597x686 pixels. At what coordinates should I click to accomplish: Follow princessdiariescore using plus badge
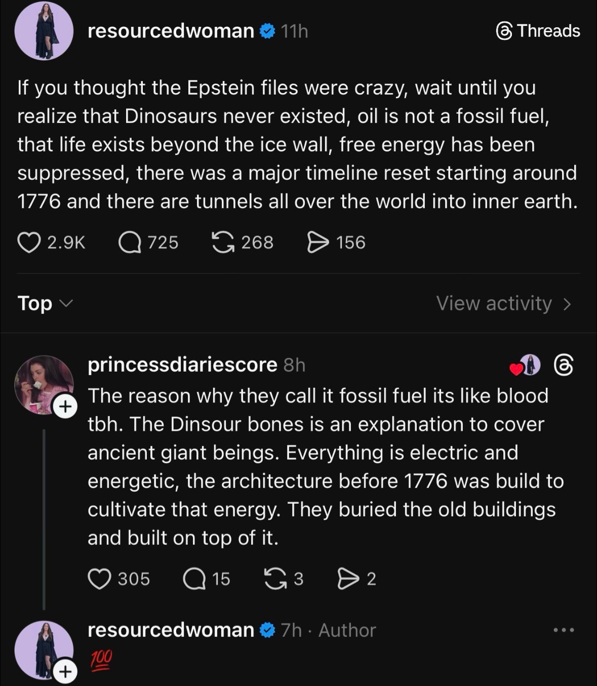pos(65,407)
